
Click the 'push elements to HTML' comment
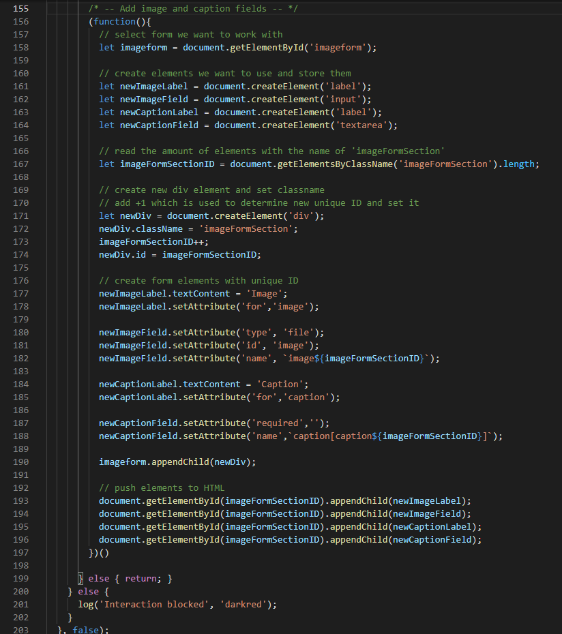coord(162,487)
